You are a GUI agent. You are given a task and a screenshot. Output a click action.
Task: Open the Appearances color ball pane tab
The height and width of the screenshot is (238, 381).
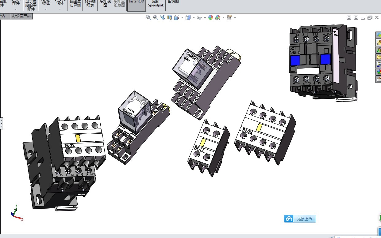(x=379, y=72)
